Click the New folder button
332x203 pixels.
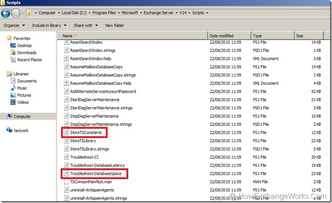tap(115, 25)
